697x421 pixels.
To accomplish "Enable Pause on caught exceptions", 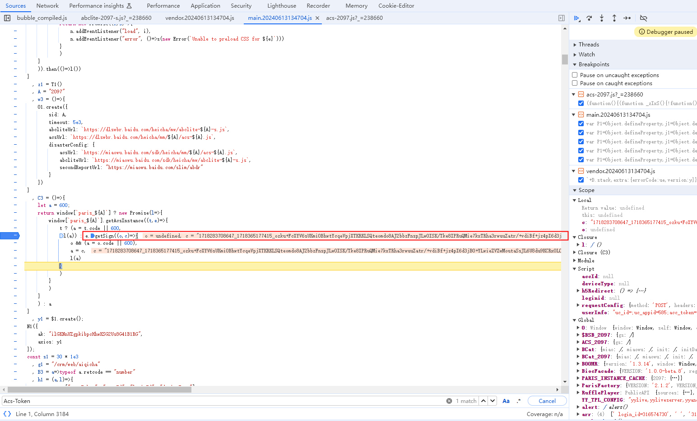I will click(575, 83).
